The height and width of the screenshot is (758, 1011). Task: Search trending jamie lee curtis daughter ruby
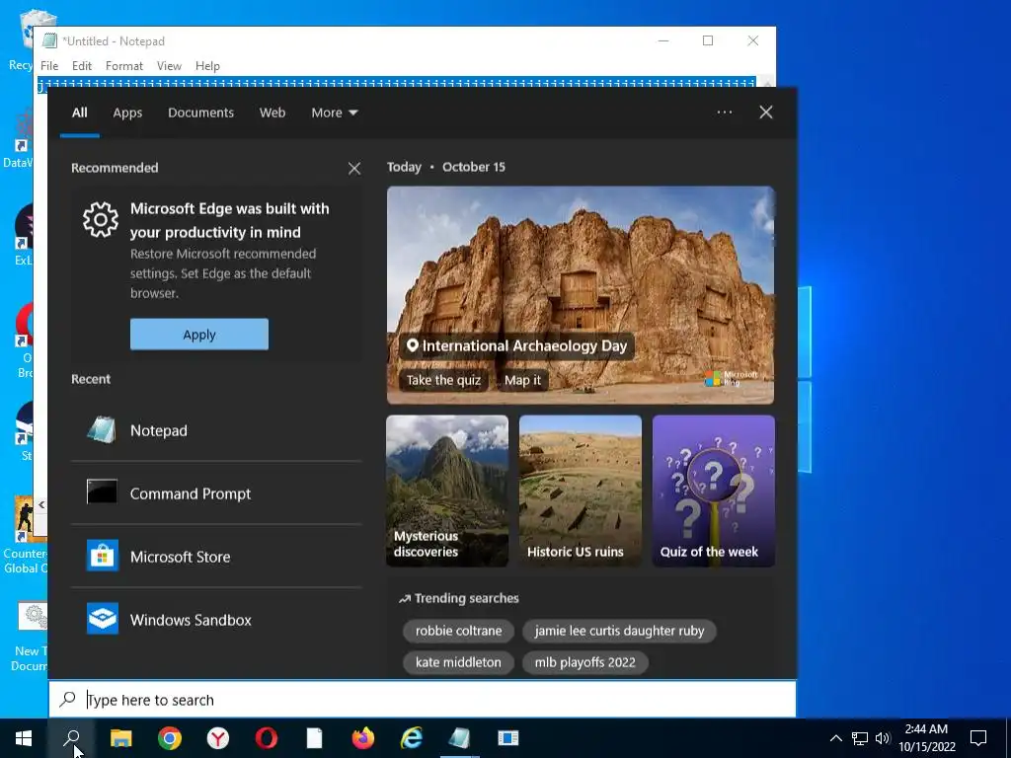click(619, 631)
